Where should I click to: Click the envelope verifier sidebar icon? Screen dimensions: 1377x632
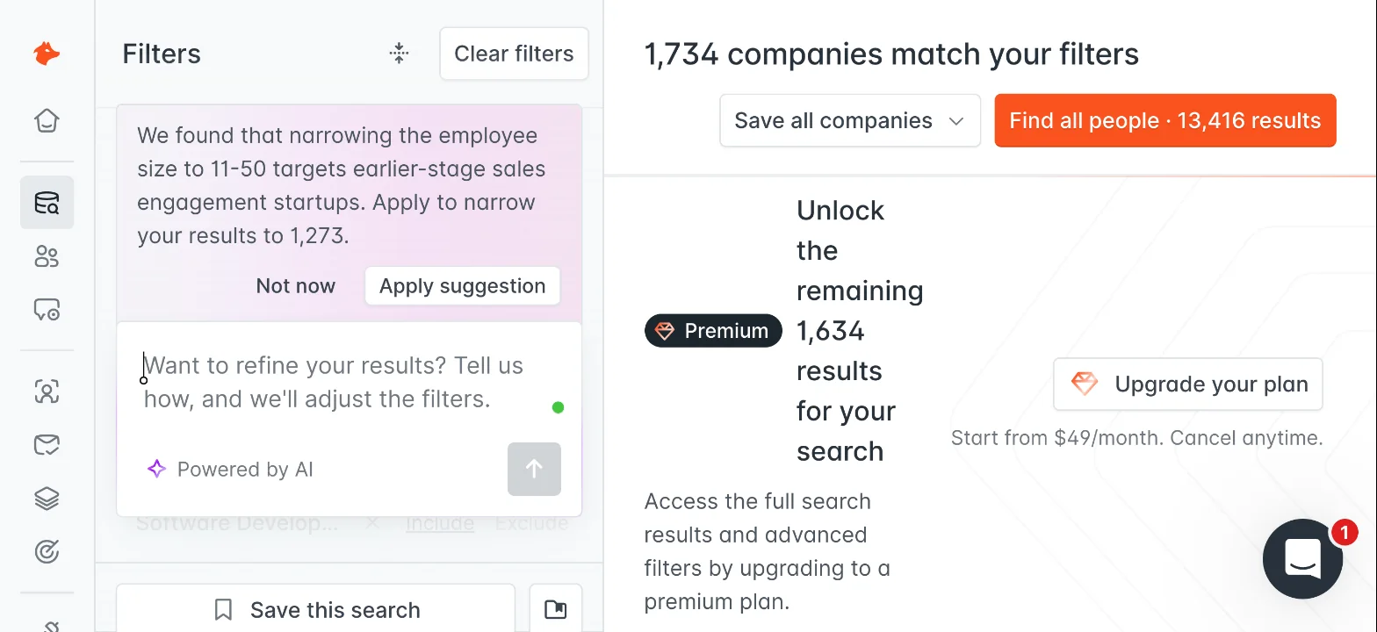click(47, 445)
